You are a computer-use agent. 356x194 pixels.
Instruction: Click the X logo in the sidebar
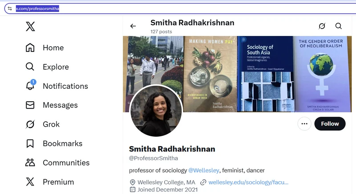30,27
